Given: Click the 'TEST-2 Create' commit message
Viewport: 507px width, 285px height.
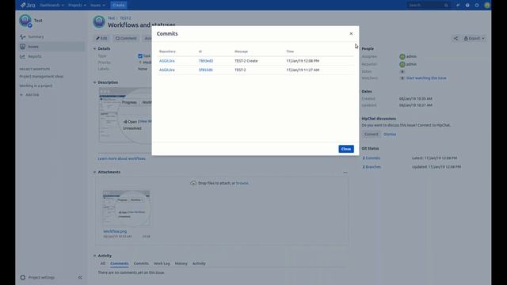Looking at the screenshot, I should click(x=246, y=61).
